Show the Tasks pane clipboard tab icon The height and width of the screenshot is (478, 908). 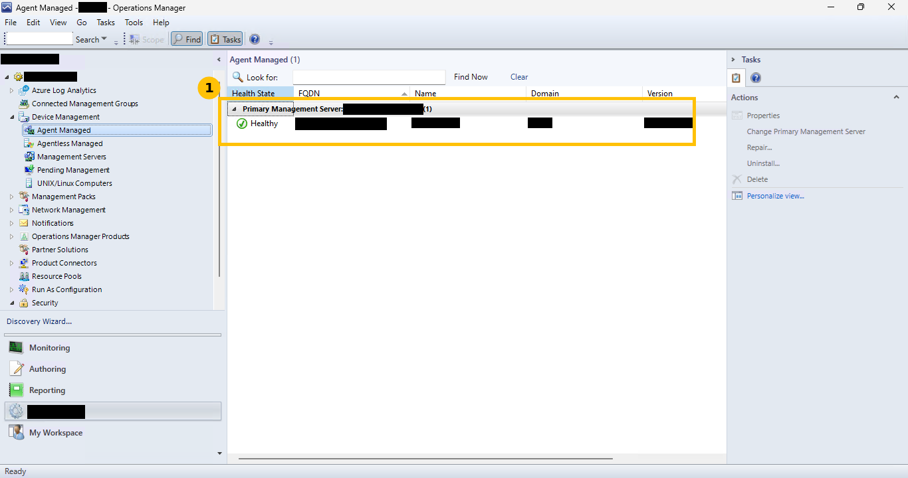pos(736,78)
